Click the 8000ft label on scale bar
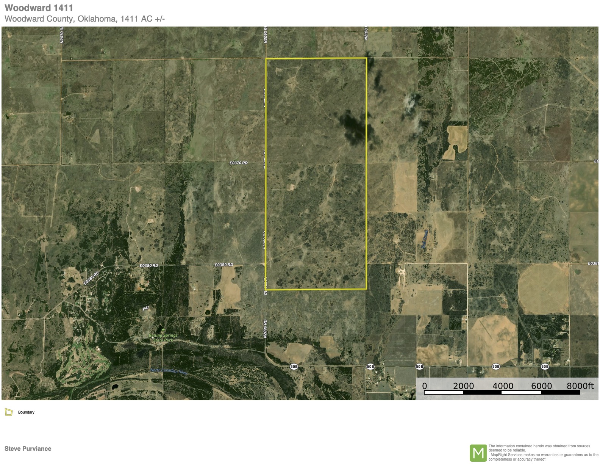 [x=580, y=386]
